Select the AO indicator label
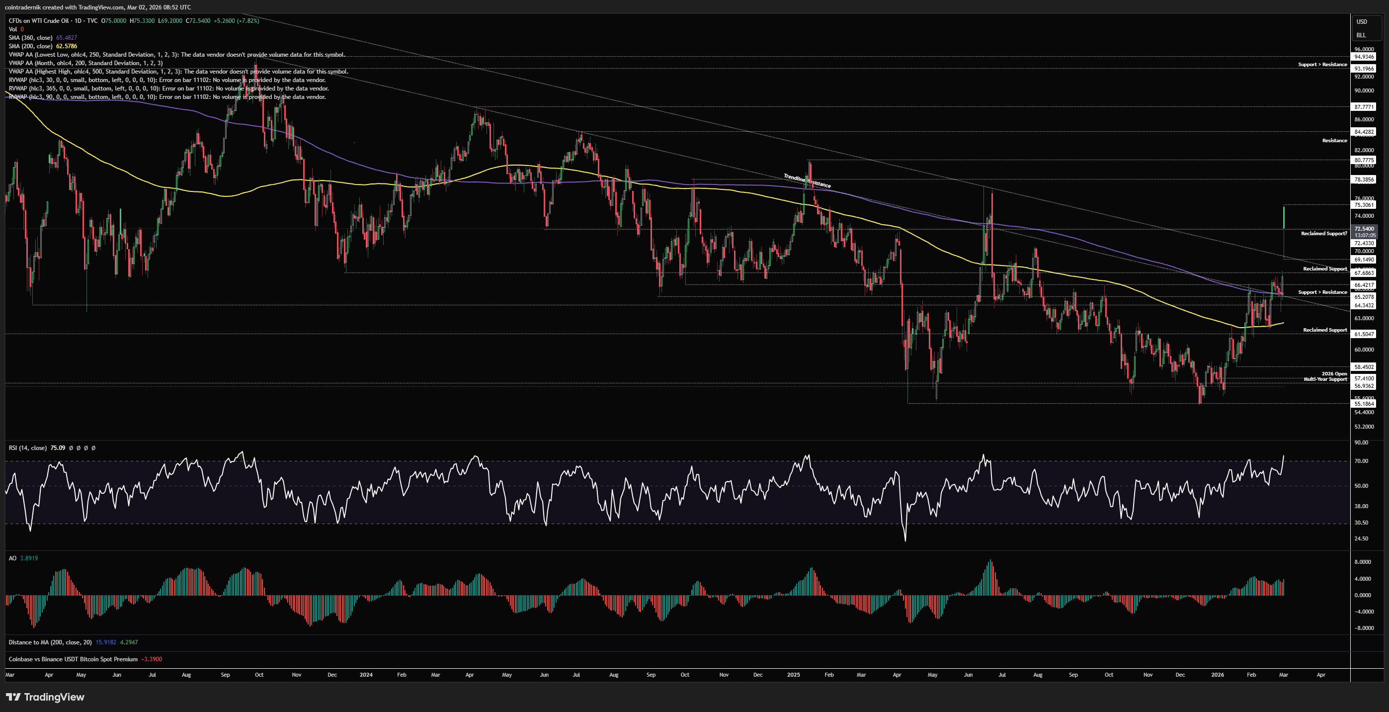Viewport: 1389px width, 712px height. coord(12,558)
